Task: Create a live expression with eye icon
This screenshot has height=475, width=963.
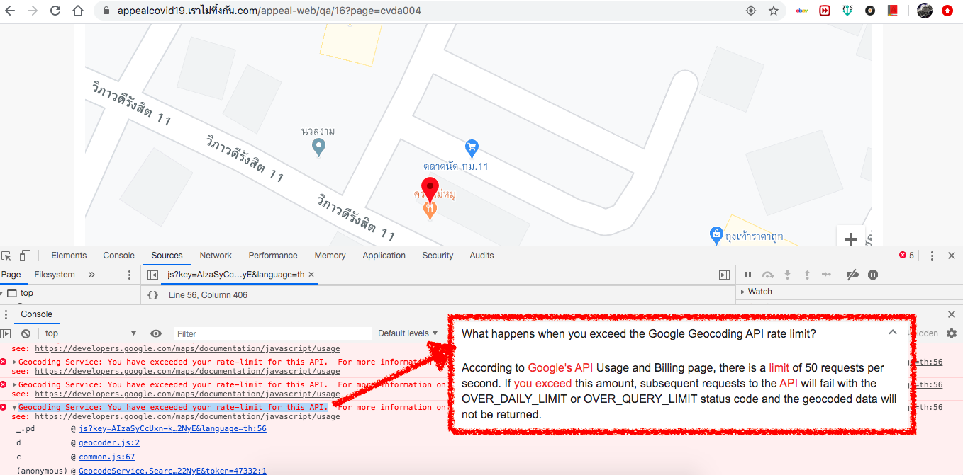Action: tap(156, 333)
